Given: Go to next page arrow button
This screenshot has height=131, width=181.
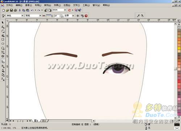Looking at the screenshot, I should (x=28, y=121).
